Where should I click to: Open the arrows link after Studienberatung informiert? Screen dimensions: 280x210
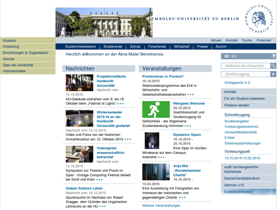point(188,126)
